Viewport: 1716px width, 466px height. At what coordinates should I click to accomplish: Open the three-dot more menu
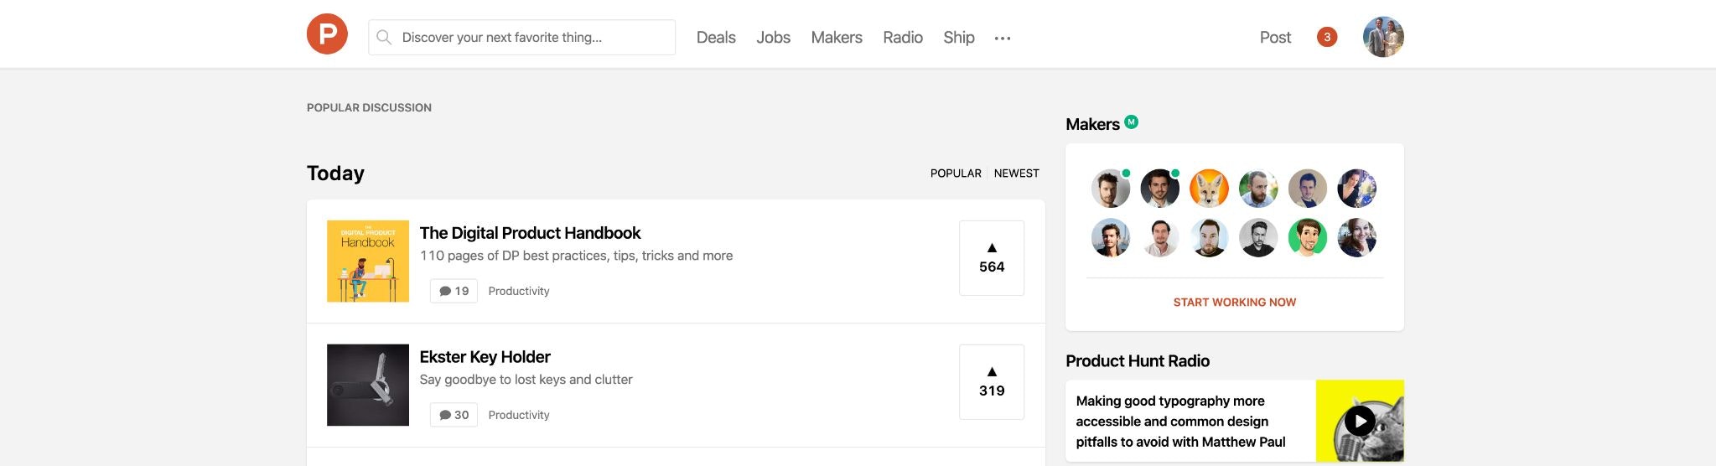pos(1002,38)
